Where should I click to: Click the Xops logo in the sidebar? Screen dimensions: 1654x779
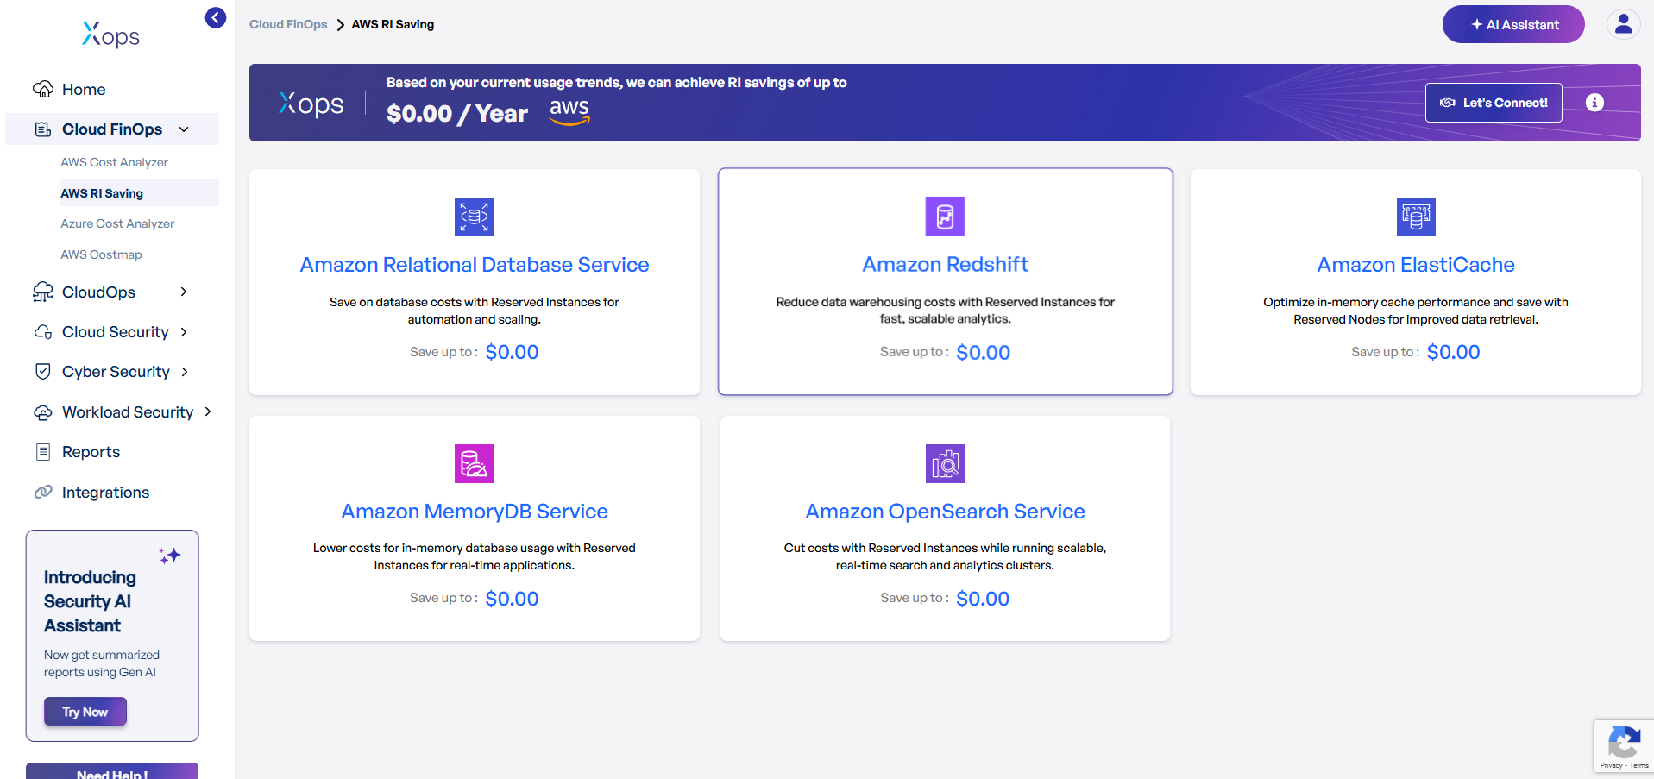click(111, 35)
